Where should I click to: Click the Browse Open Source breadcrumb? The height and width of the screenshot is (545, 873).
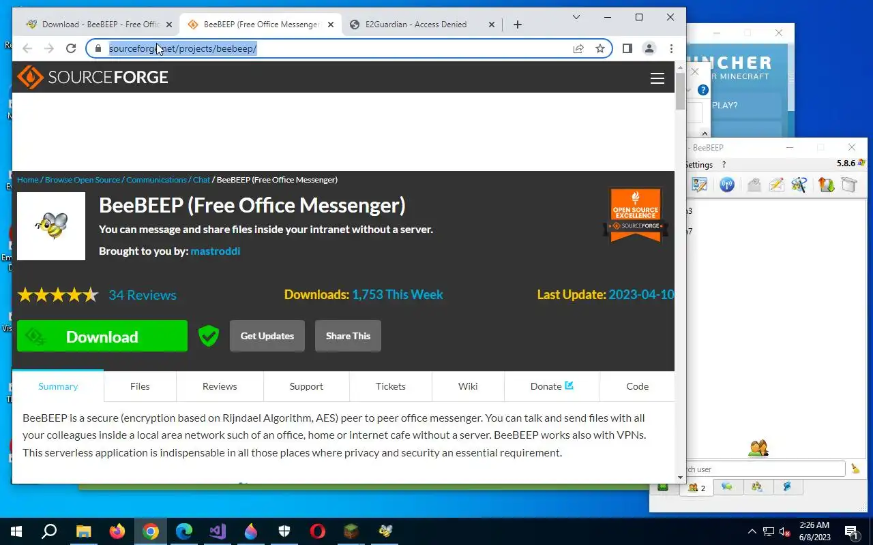point(83,180)
